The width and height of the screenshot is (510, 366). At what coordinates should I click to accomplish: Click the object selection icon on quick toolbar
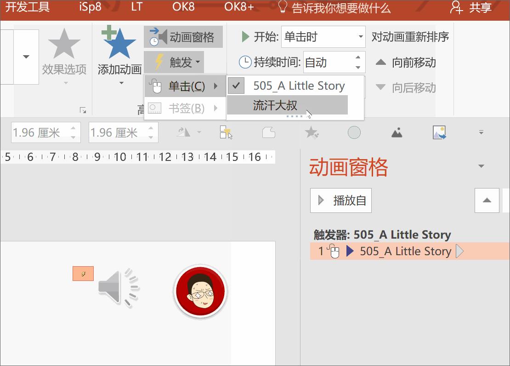(x=226, y=132)
